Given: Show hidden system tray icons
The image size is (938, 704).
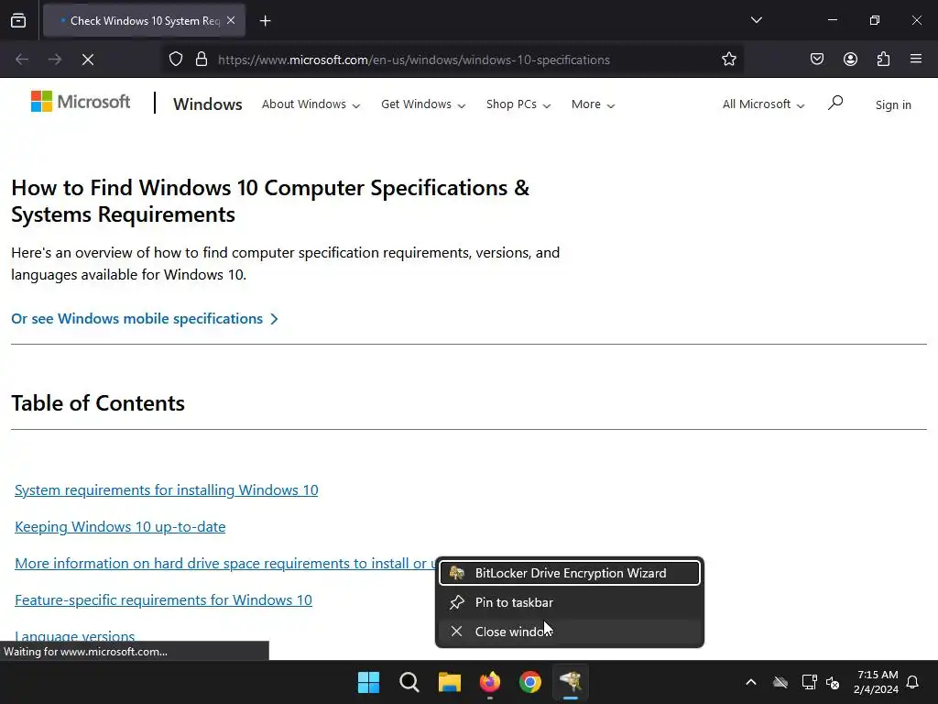Looking at the screenshot, I should 751,682.
